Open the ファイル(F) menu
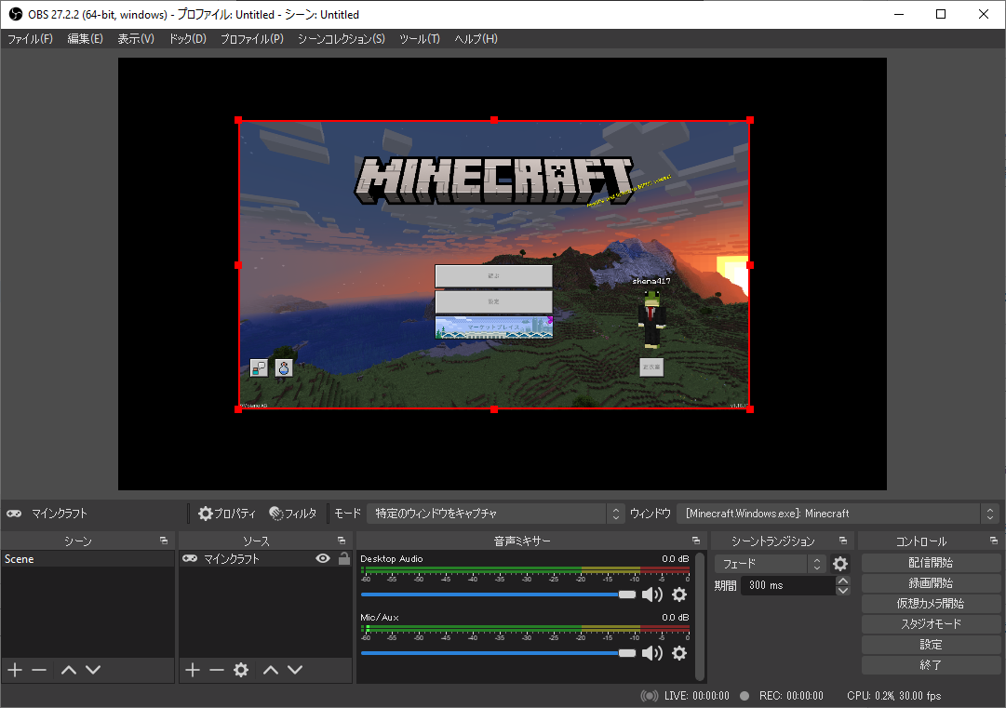This screenshot has width=1006, height=708. click(x=30, y=39)
